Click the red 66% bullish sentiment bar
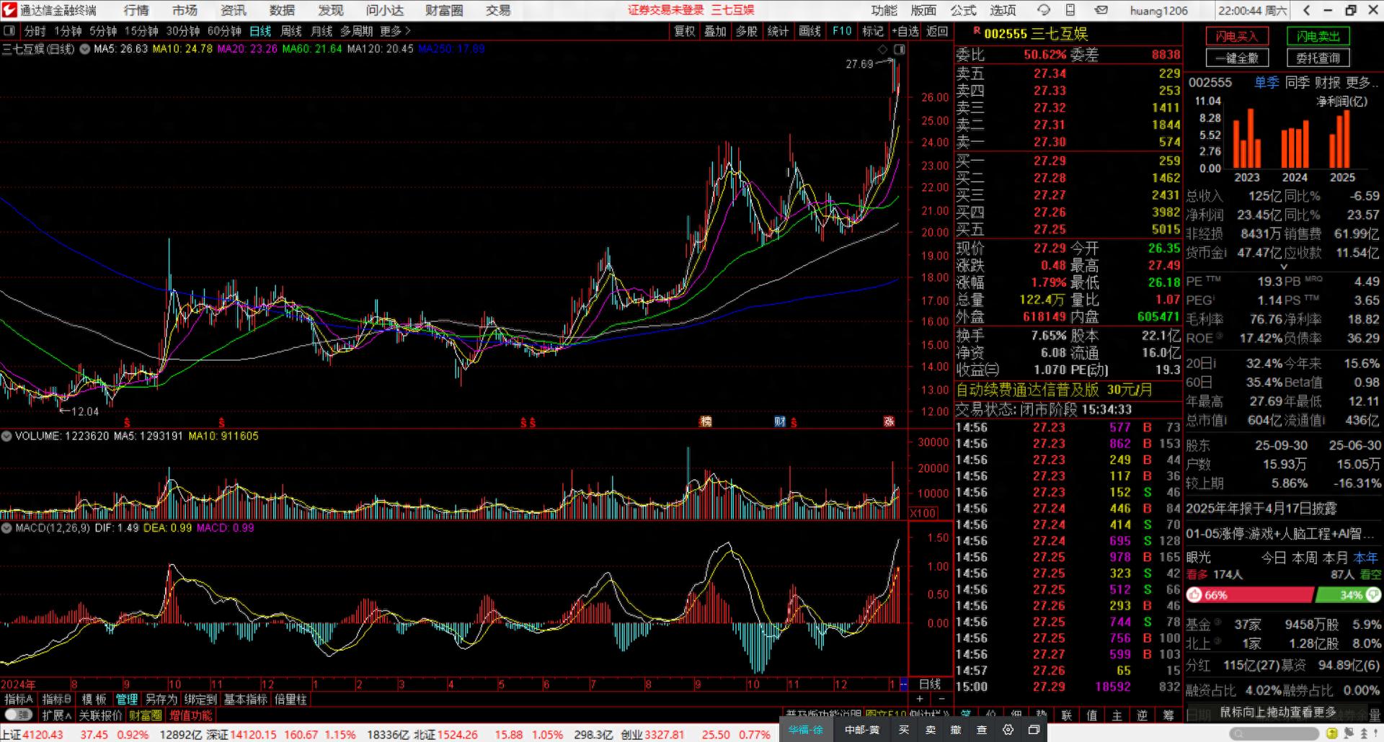 [x=1249, y=595]
